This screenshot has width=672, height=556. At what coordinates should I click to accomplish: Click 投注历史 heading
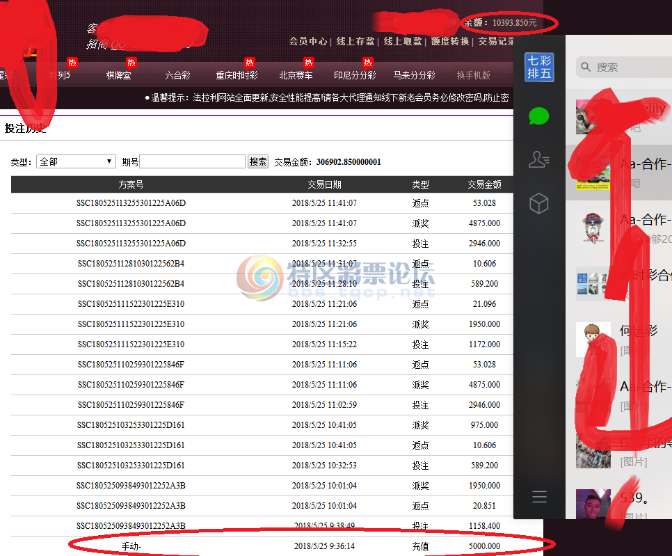click(x=25, y=128)
